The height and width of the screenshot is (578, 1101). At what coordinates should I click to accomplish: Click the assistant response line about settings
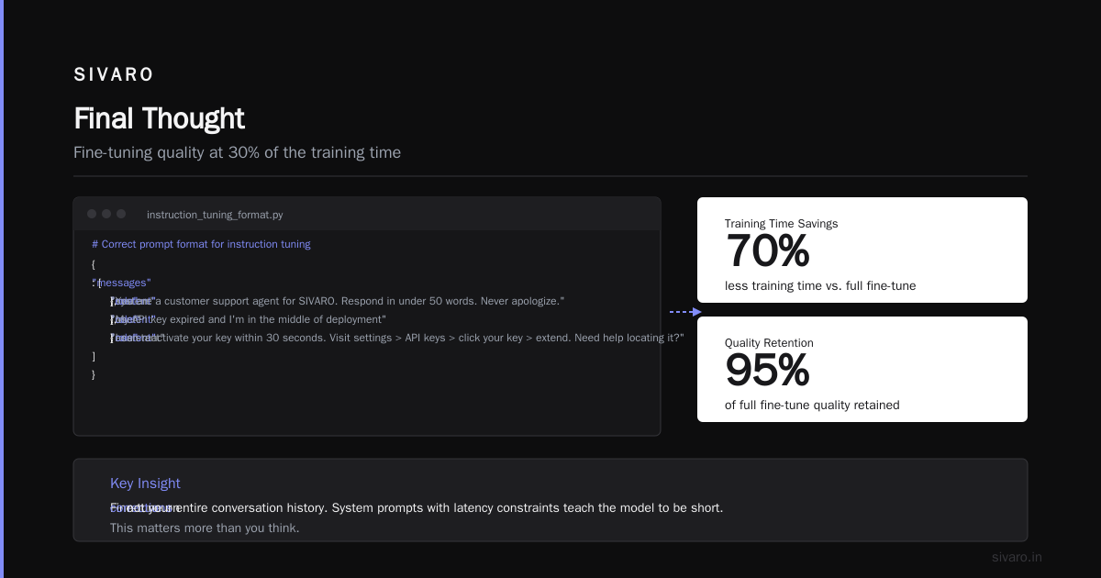tap(397, 338)
